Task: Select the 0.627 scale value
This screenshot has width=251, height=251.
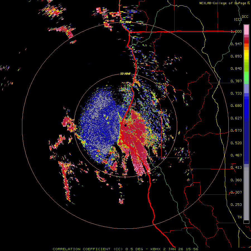Action: [236, 118]
